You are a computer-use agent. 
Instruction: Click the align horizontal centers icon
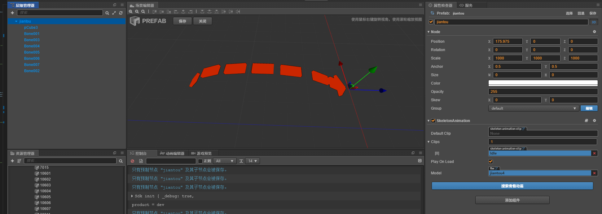tap(183, 11)
